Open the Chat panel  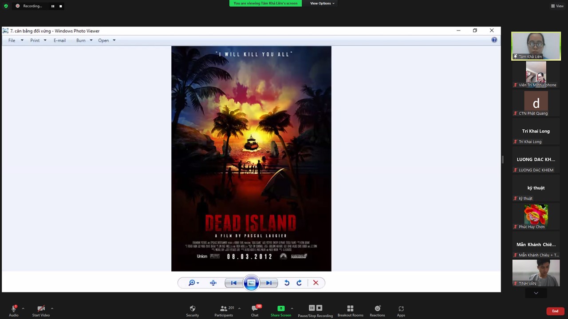pyautogui.click(x=255, y=311)
